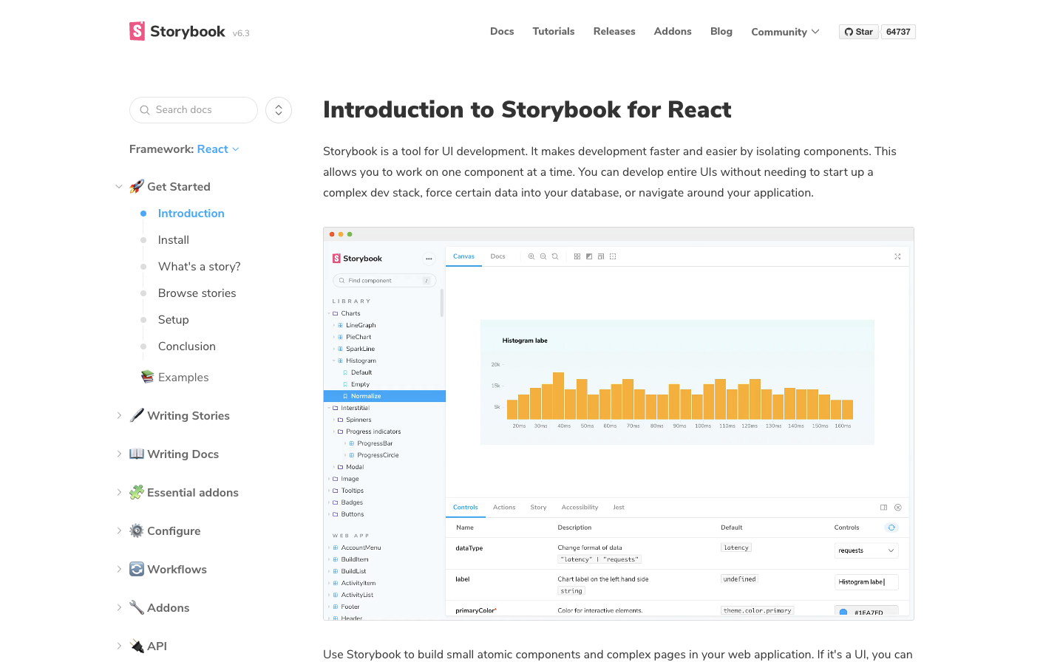Click the refresh icon beside Workflows
The height and width of the screenshot is (662, 1043).
click(137, 569)
